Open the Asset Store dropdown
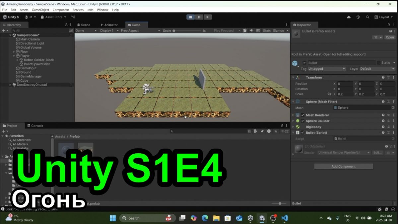The width and height of the screenshot is (398, 224). click(53, 17)
